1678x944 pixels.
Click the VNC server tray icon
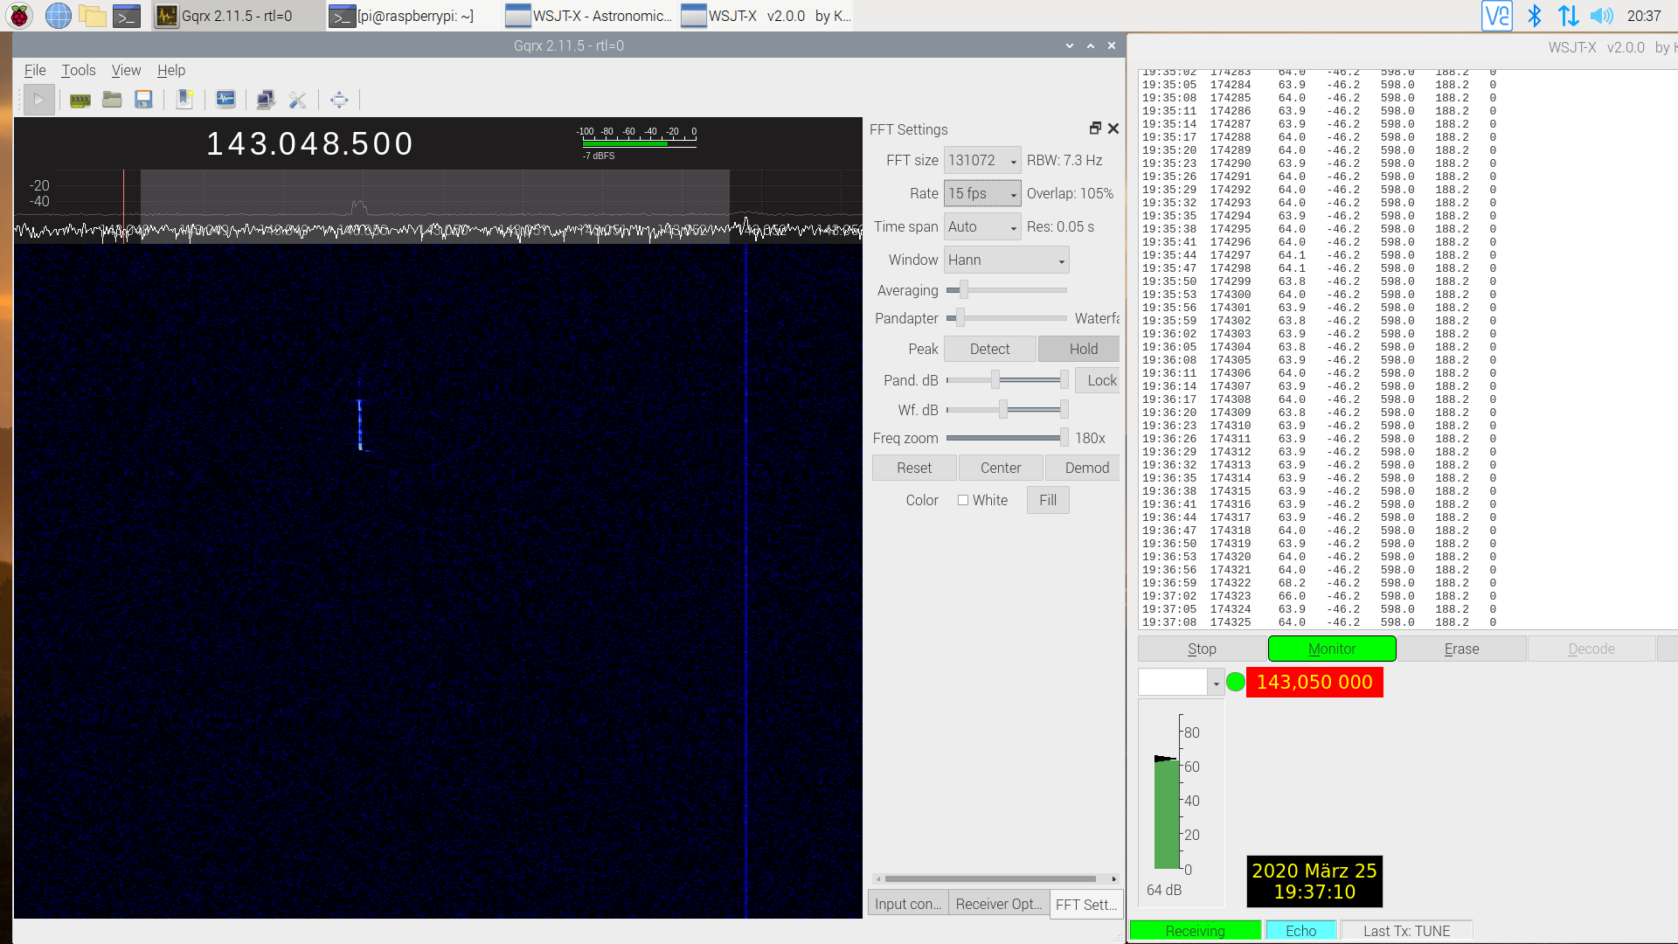coord(1497,16)
